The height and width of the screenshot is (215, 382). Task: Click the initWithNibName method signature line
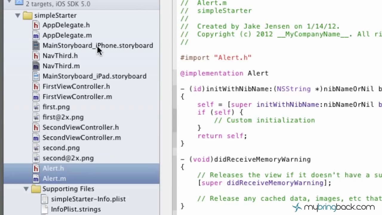(x=281, y=89)
